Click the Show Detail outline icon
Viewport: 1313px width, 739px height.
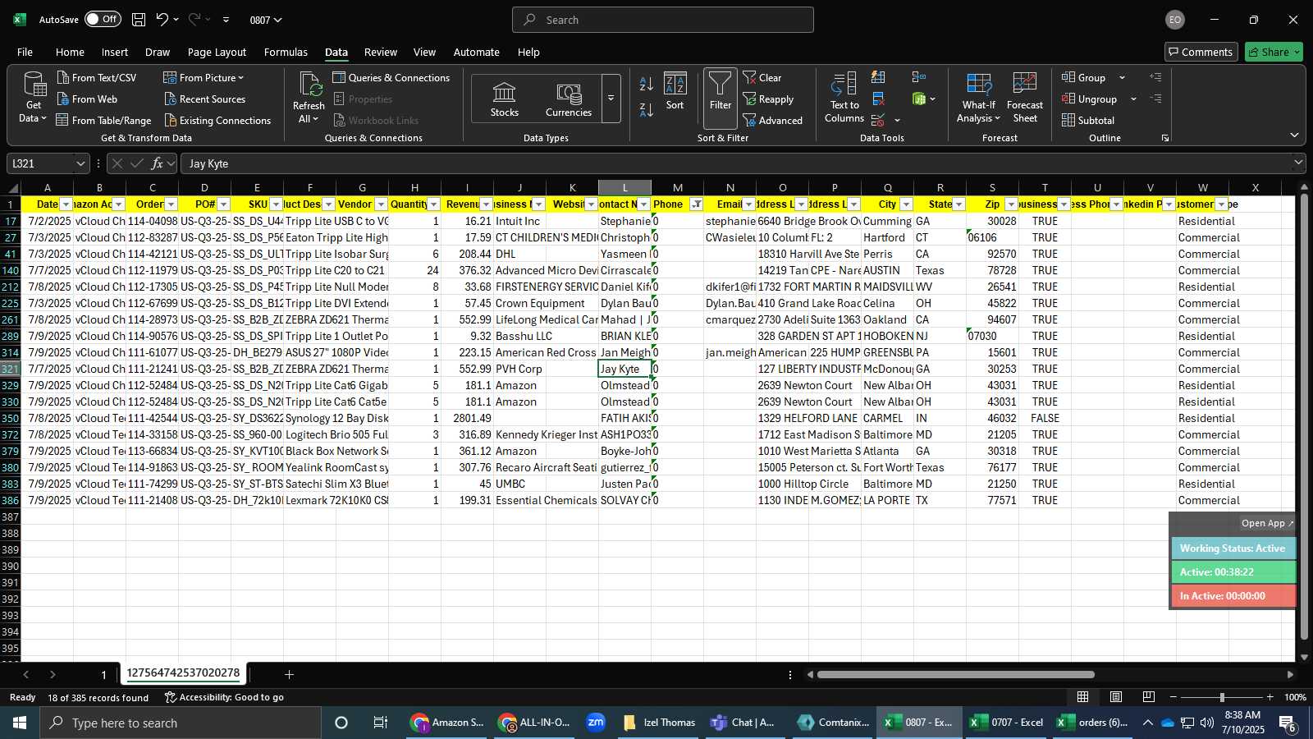1155,77
